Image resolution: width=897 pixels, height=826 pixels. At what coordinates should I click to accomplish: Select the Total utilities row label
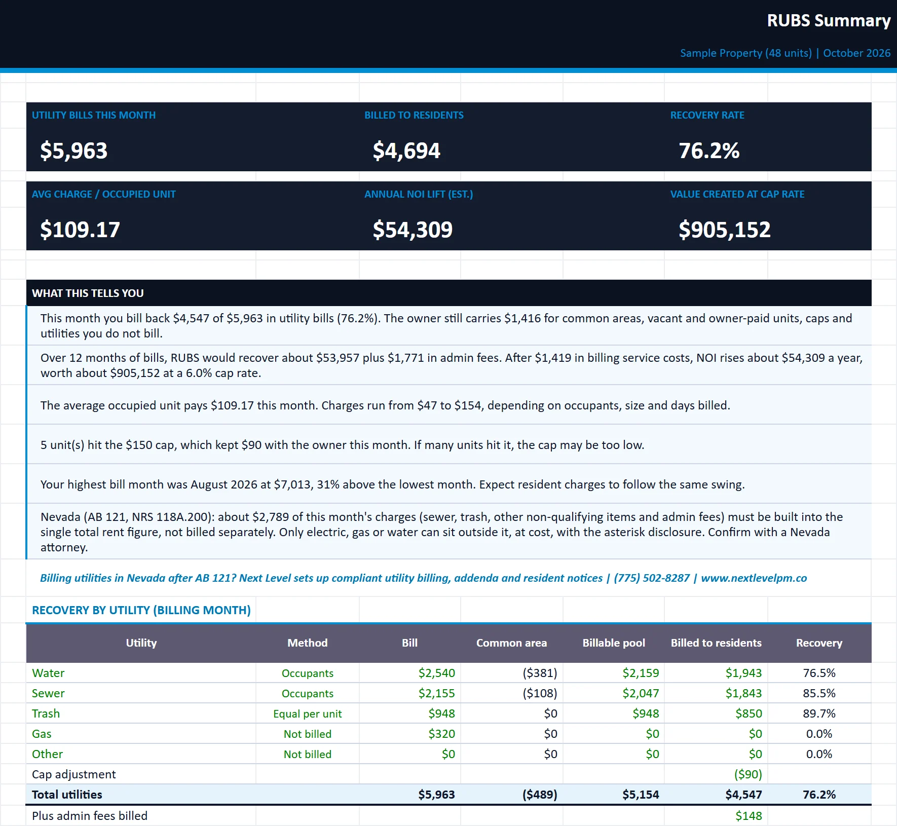click(67, 795)
